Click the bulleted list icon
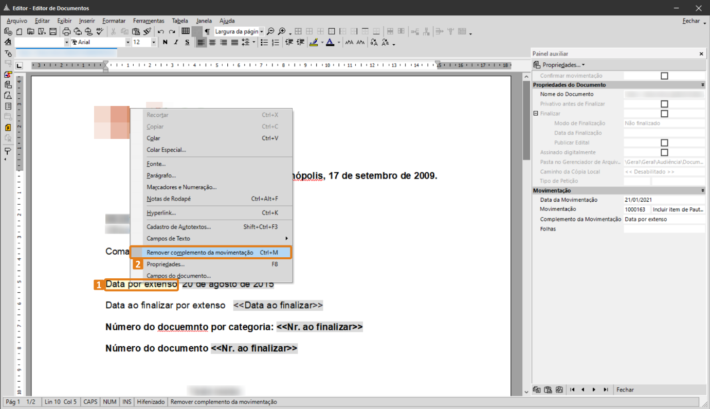The width and height of the screenshot is (710, 409). 264,42
